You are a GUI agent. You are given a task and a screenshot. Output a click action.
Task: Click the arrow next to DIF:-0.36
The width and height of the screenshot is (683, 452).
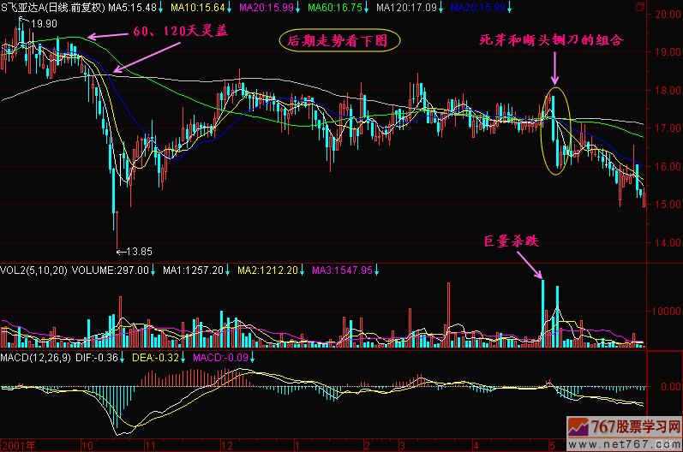click(x=123, y=356)
